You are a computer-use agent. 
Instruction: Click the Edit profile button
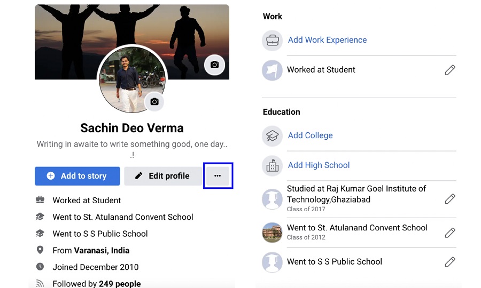[163, 176]
